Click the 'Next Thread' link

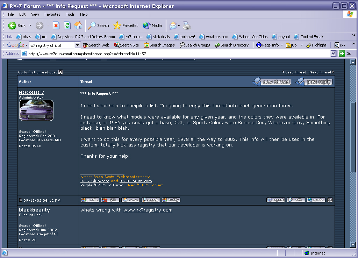coord(320,72)
